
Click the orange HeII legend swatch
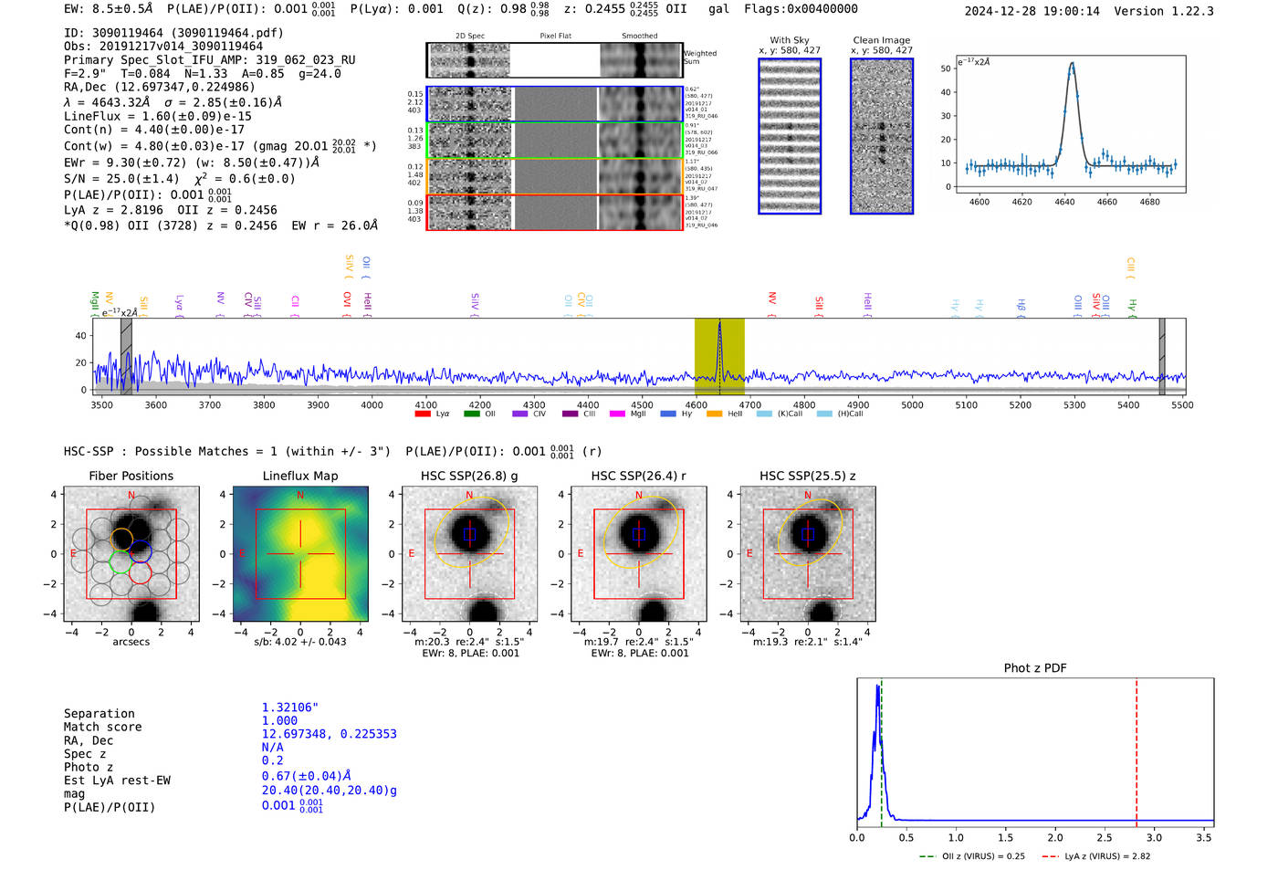[x=714, y=414]
